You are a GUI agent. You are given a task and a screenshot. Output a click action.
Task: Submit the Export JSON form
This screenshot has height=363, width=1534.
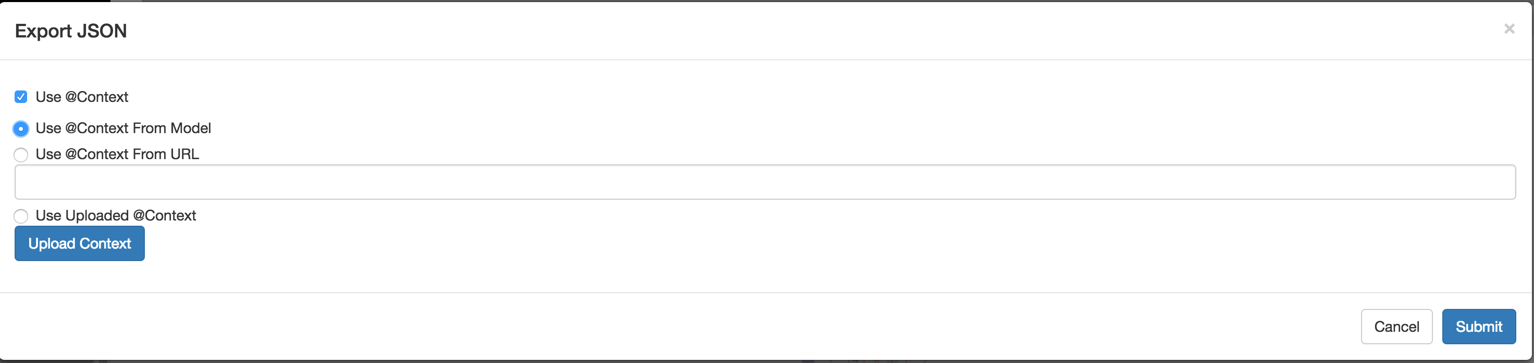tap(1478, 326)
